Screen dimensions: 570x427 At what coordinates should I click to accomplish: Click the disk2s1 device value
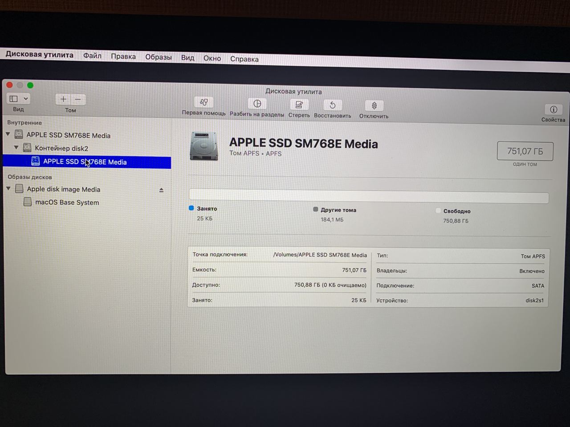tap(534, 300)
